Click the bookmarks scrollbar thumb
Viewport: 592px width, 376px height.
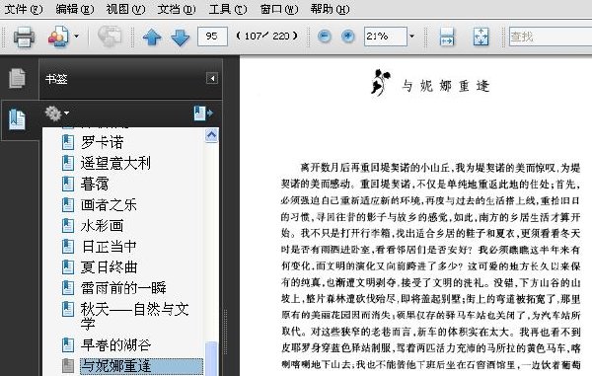211,358
